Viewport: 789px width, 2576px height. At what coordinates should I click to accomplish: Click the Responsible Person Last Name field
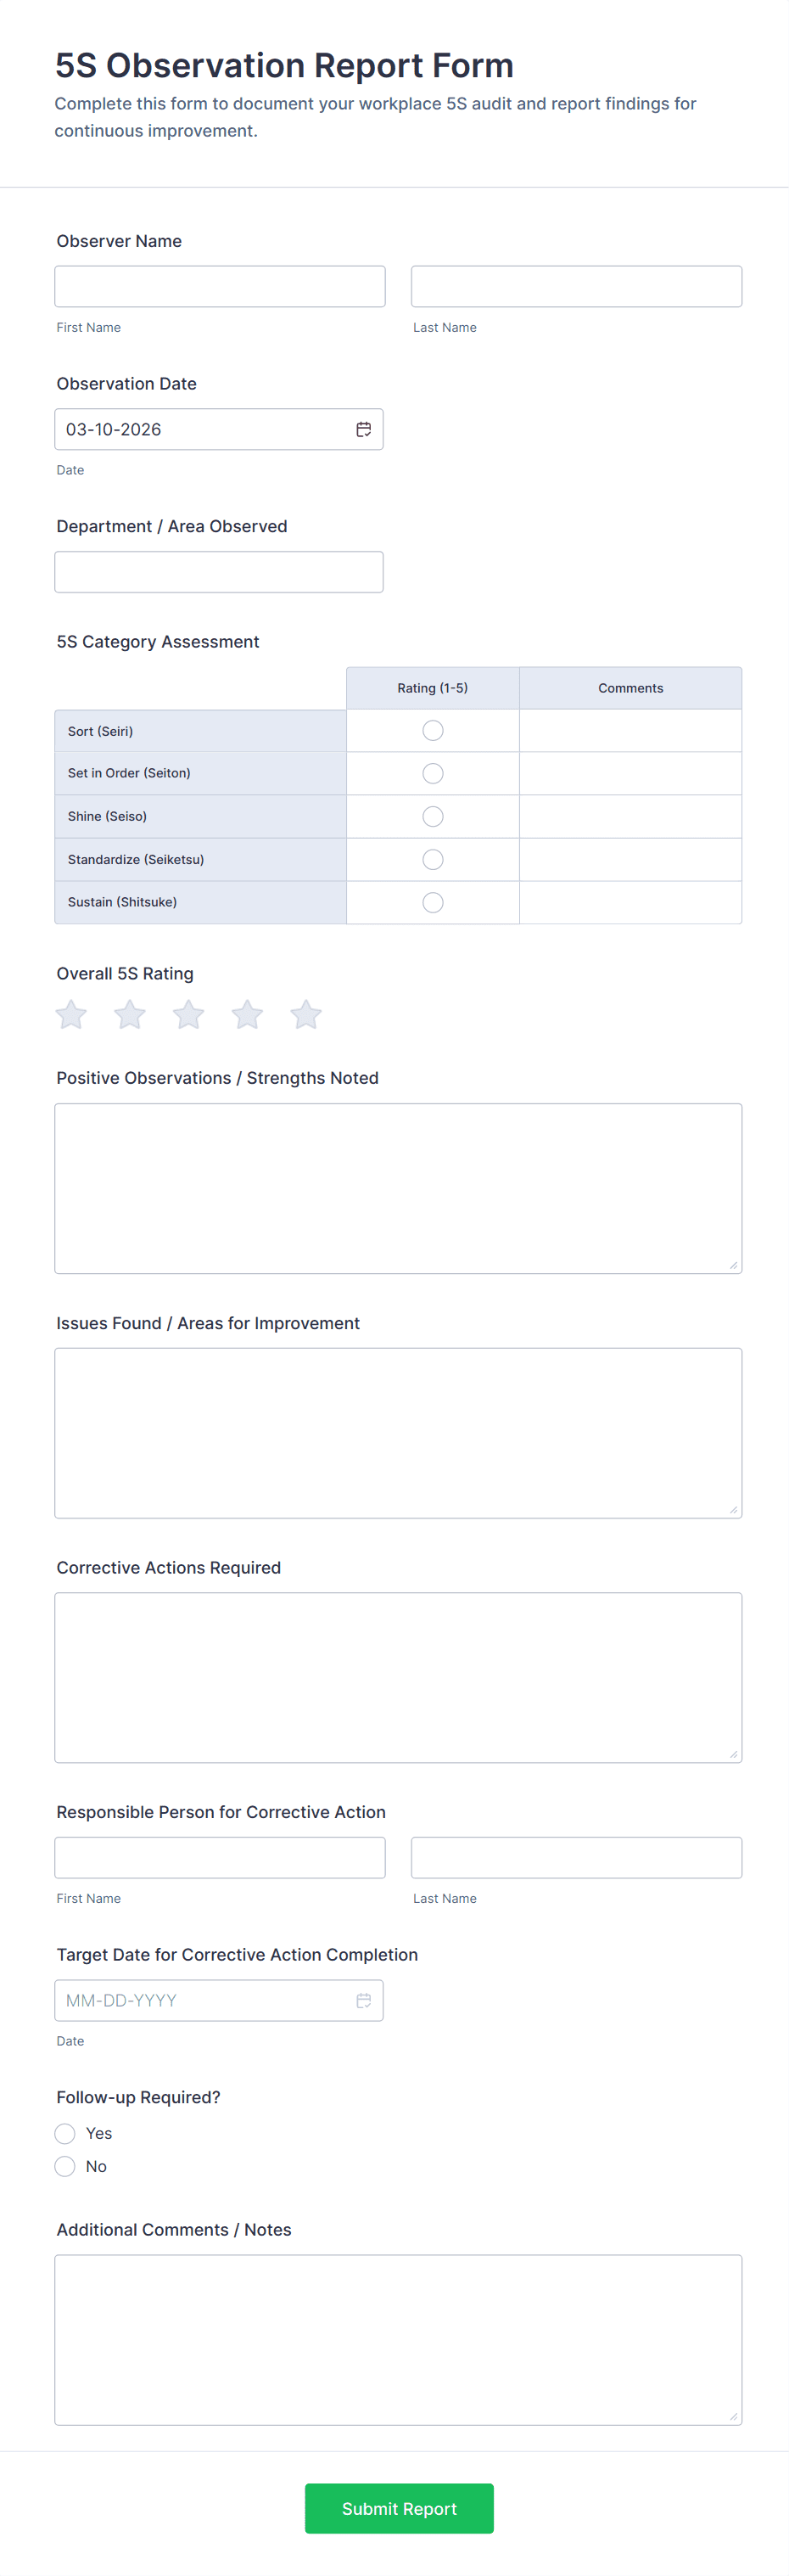coord(576,1857)
